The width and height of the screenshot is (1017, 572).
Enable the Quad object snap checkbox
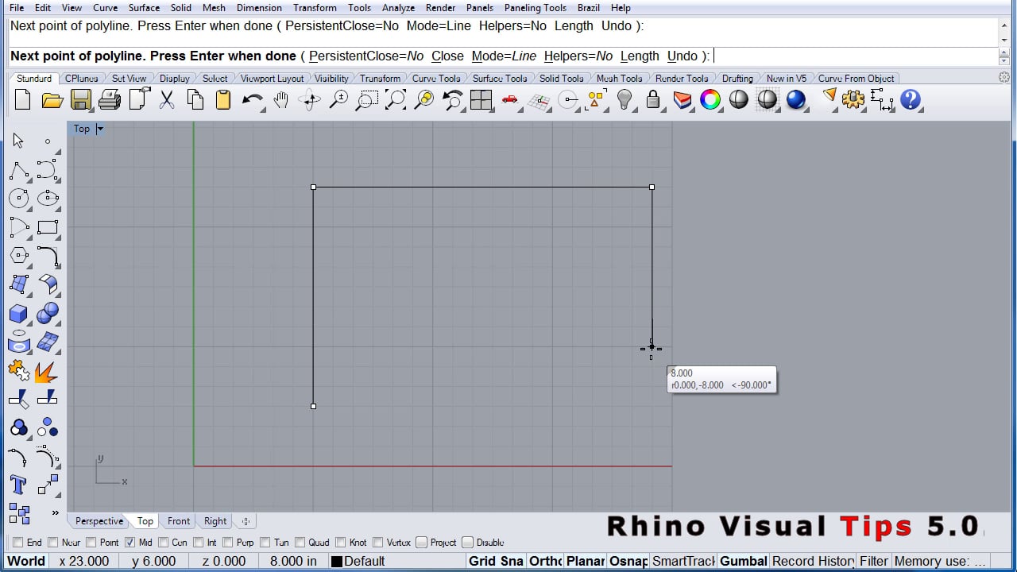click(300, 543)
